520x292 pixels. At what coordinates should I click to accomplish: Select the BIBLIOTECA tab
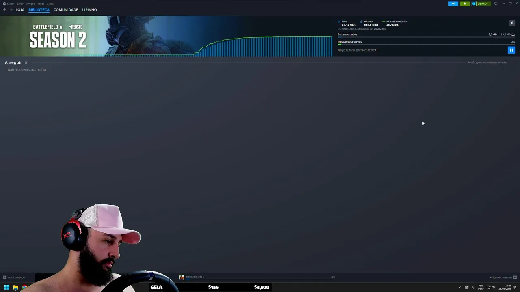click(39, 10)
